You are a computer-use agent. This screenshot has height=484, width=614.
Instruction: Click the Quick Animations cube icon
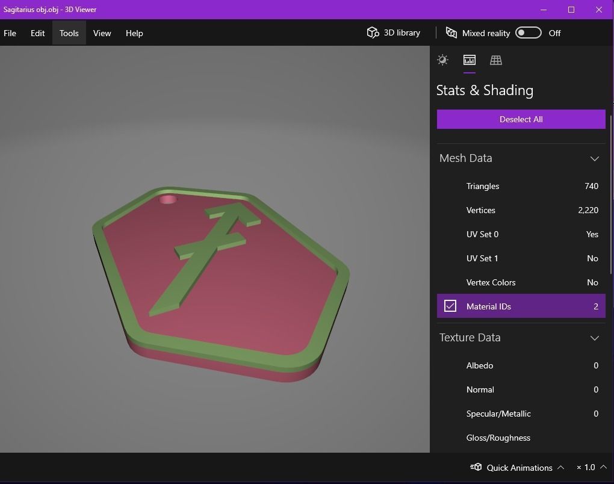(476, 467)
